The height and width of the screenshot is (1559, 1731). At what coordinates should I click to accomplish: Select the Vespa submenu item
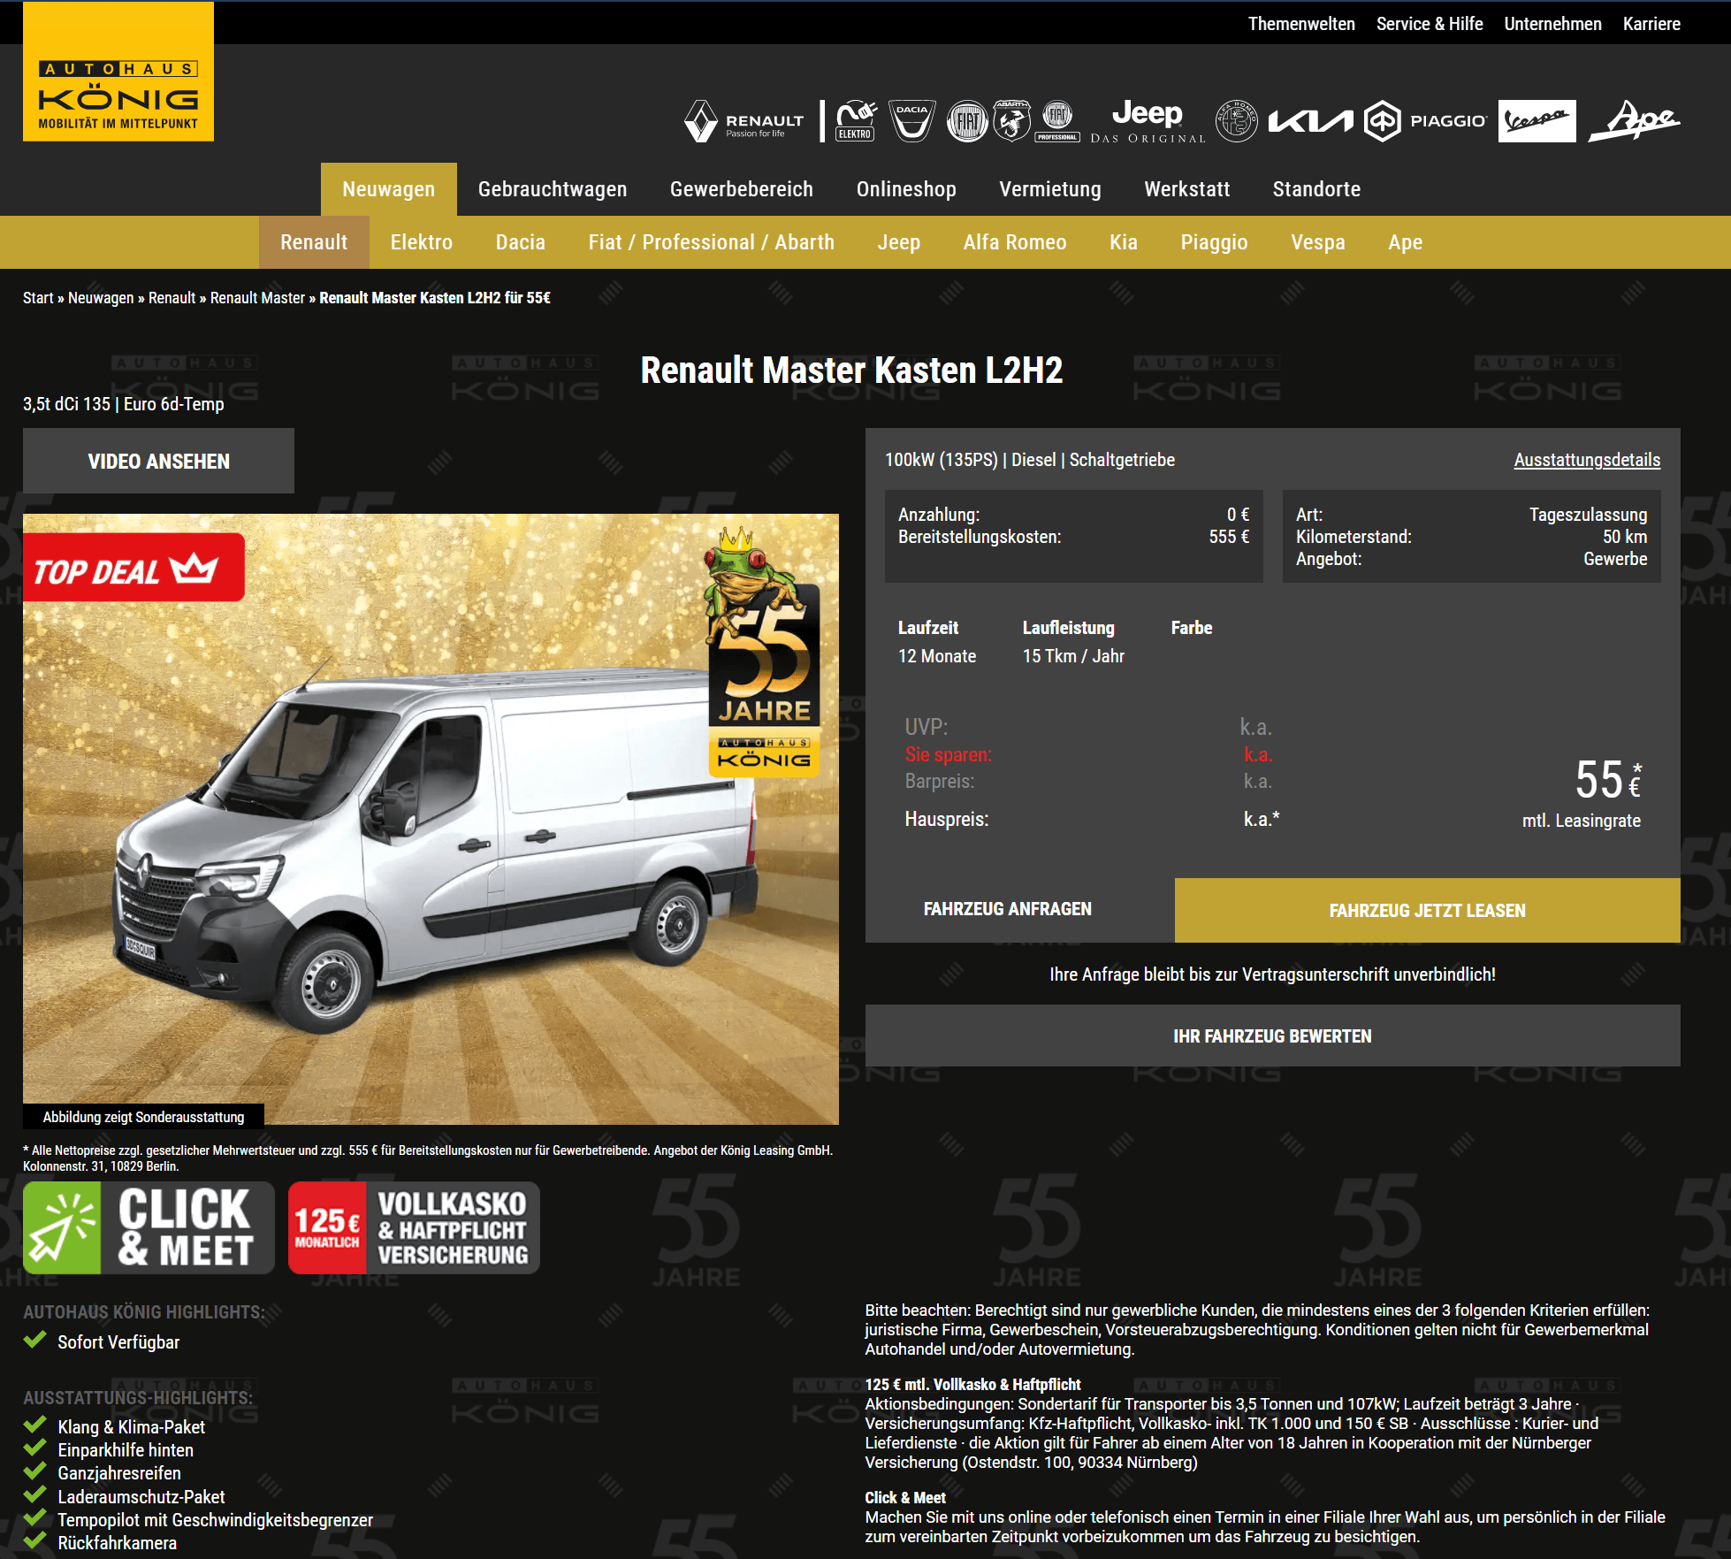(1318, 242)
